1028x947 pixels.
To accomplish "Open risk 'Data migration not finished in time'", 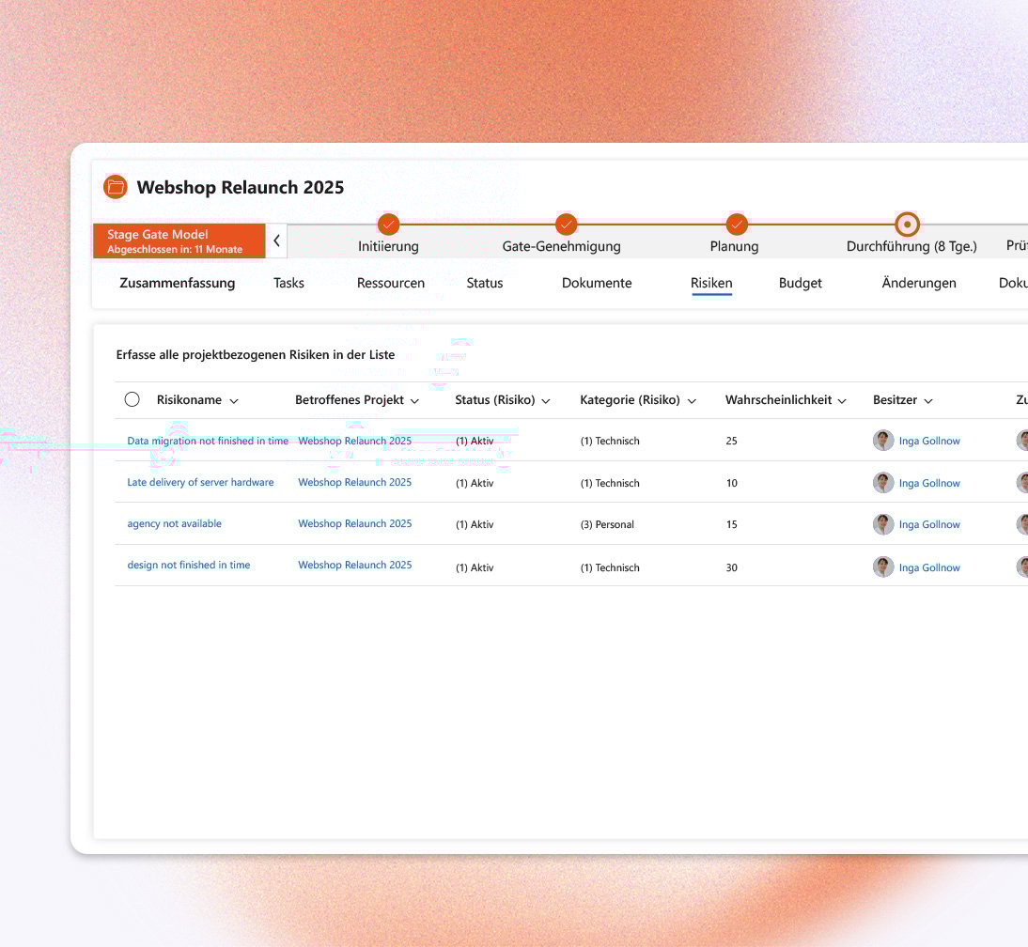I will click(208, 441).
